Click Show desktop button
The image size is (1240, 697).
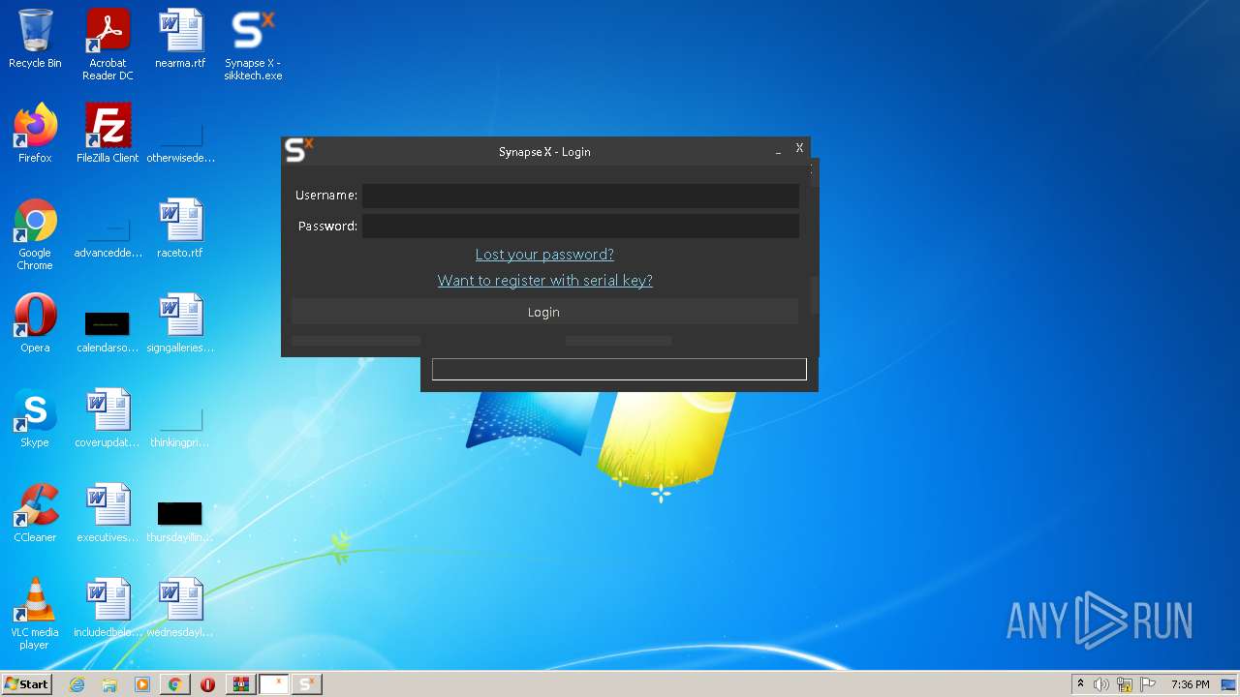pyautogui.click(x=1229, y=684)
